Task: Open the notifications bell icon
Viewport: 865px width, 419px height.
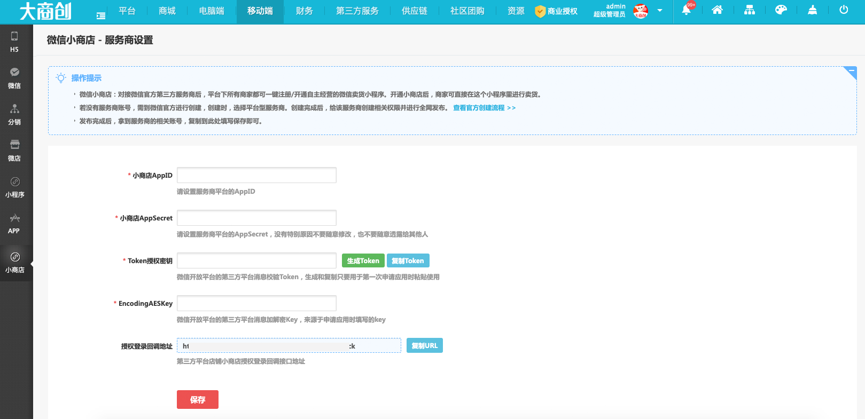Action: pyautogui.click(x=687, y=10)
